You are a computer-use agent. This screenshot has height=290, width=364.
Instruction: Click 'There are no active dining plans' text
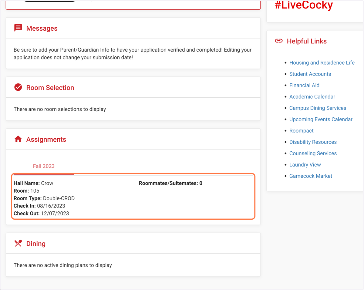pyautogui.click(x=63, y=265)
